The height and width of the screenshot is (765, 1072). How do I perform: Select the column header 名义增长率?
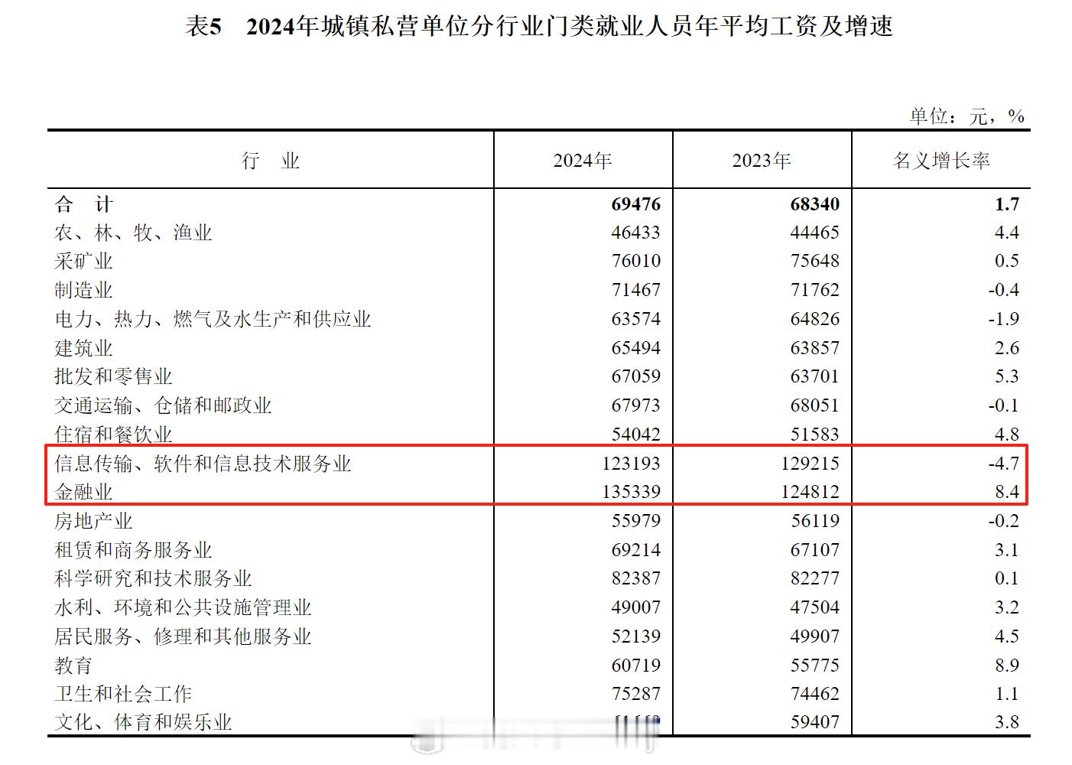coord(941,161)
